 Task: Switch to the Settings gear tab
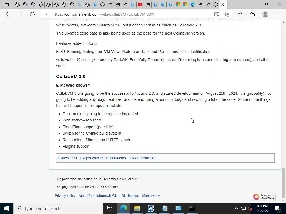tap(215, 4)
